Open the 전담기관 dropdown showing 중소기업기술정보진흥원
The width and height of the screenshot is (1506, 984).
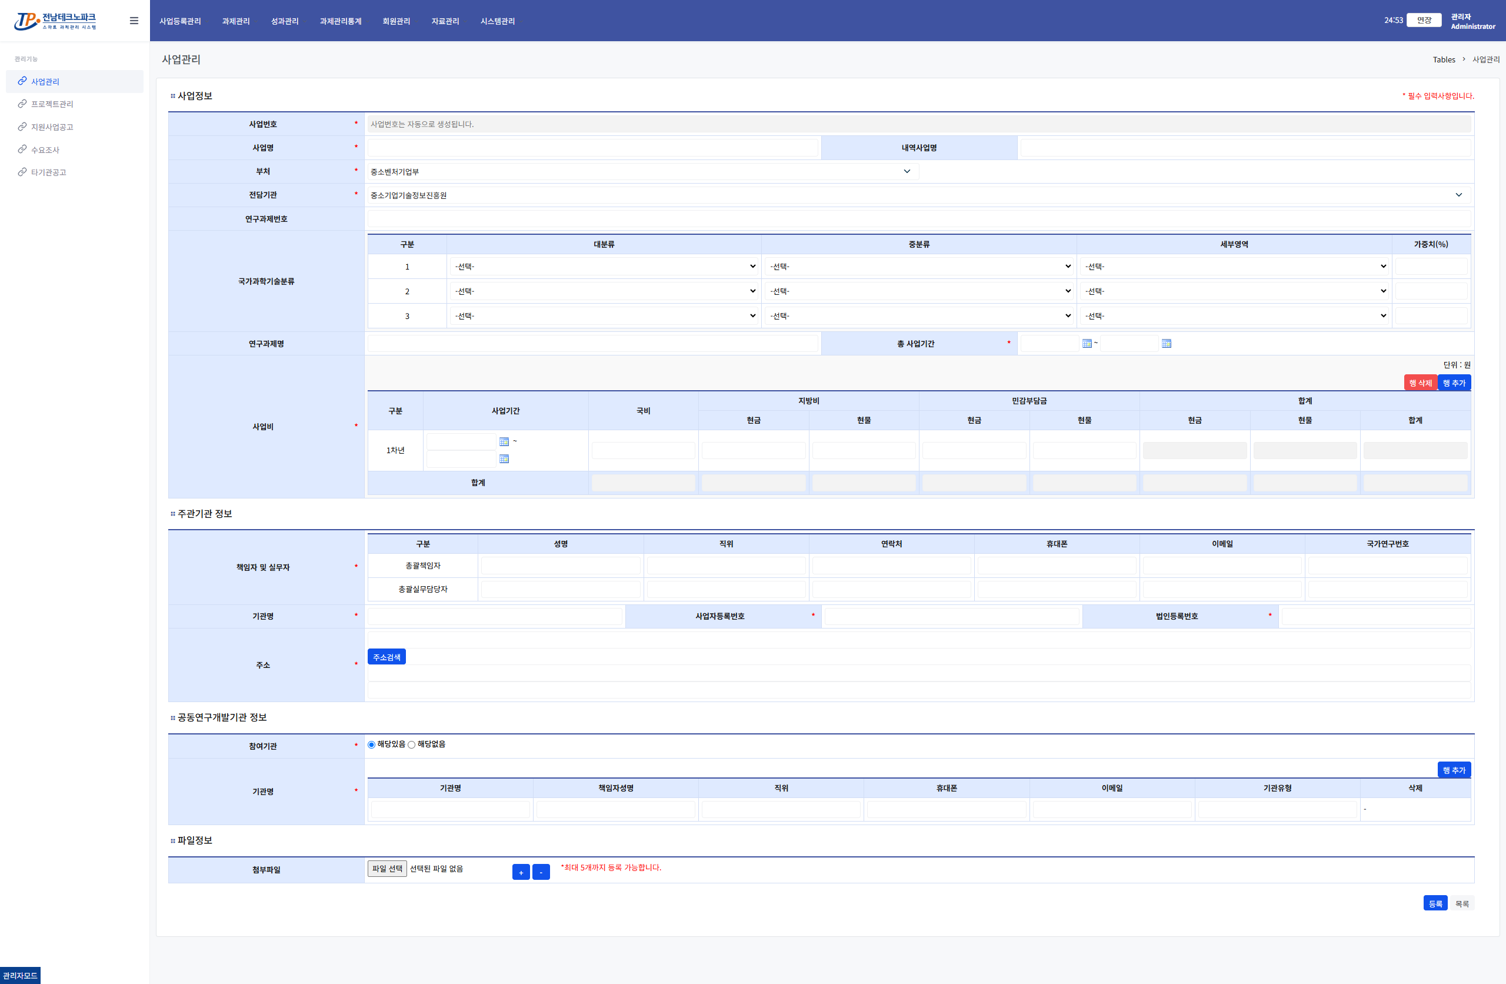pos(919,195)
